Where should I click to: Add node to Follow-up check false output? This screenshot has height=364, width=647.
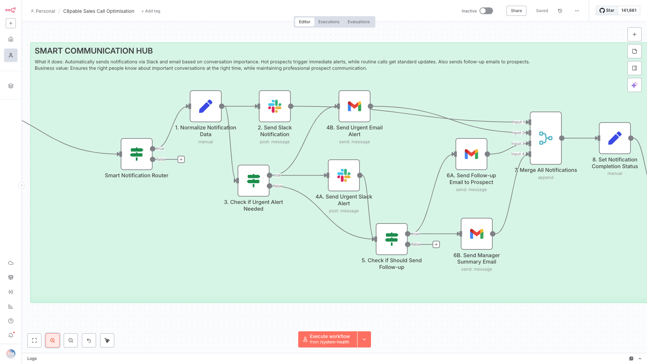[436, 244]
